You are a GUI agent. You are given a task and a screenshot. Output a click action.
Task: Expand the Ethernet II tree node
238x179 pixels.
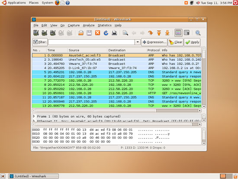point(34,121)
